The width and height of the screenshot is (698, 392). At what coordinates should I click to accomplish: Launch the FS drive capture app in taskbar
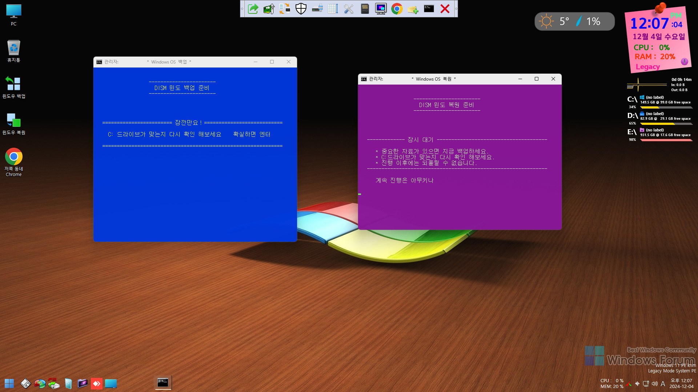[x=54, y=383]
